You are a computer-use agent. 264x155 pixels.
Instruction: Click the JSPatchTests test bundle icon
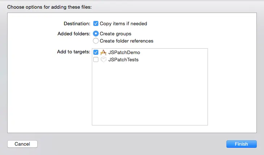[103, 59]
